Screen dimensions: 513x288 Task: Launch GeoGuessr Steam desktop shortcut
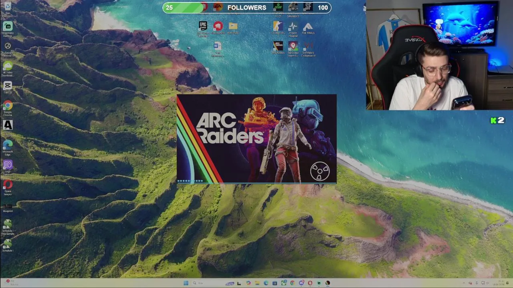tap(293, 49)
